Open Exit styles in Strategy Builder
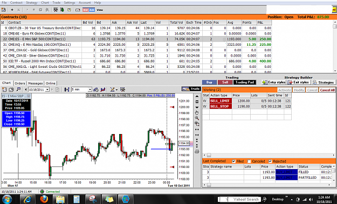Image resolution: width=337 pixels, height=204 pixels. click(299, 82)
